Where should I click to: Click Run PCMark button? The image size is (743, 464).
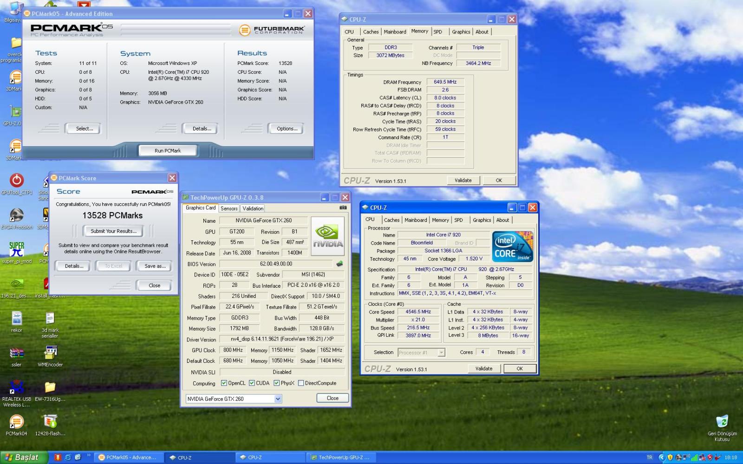tap(168, 151)
